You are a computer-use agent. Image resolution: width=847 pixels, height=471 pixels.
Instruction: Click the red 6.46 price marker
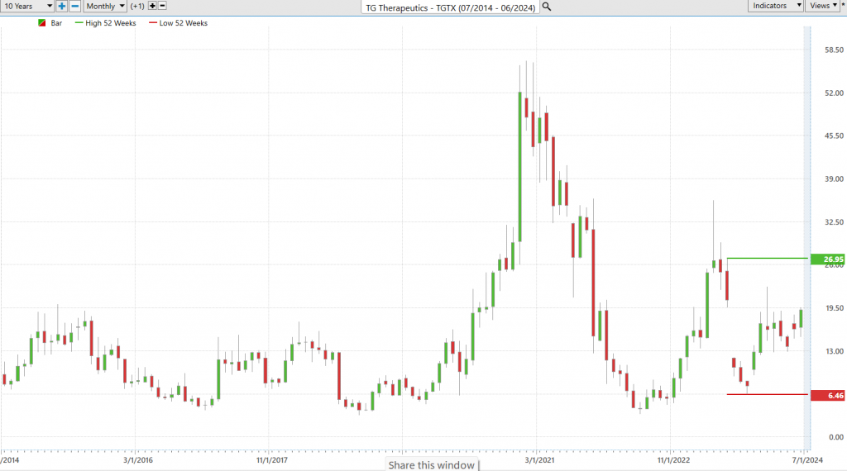click(828, 396)
